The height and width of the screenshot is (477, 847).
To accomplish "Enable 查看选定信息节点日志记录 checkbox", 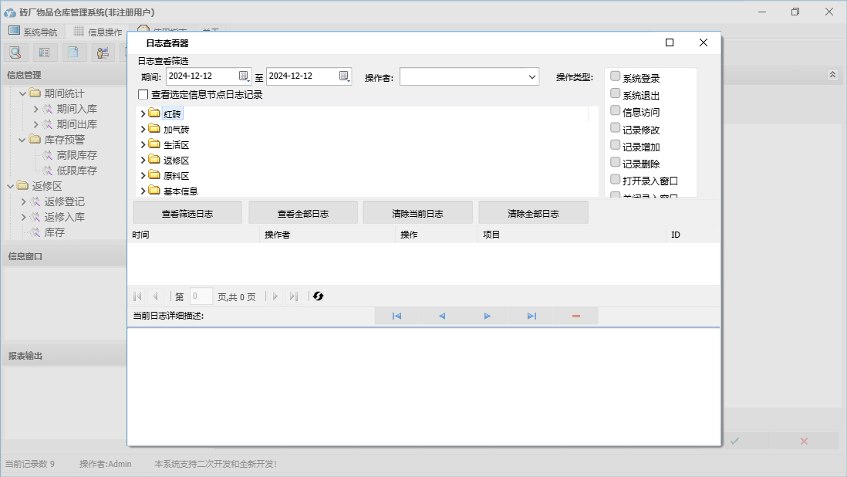I will [x=143, y=95].
